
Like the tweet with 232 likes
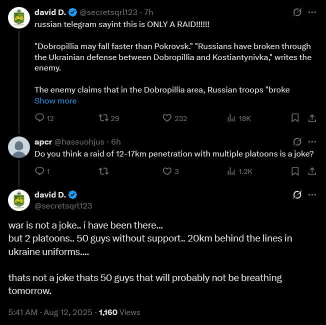pos(167,118)
